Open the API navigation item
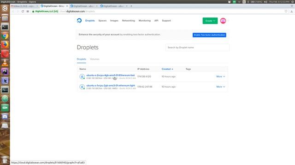The image size is (295, 165). pyautogui.click(x=156, y=21)
